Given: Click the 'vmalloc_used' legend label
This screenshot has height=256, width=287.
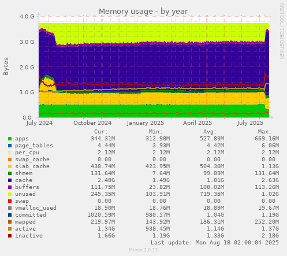Looking at the screenshot, I should [36, 208].
